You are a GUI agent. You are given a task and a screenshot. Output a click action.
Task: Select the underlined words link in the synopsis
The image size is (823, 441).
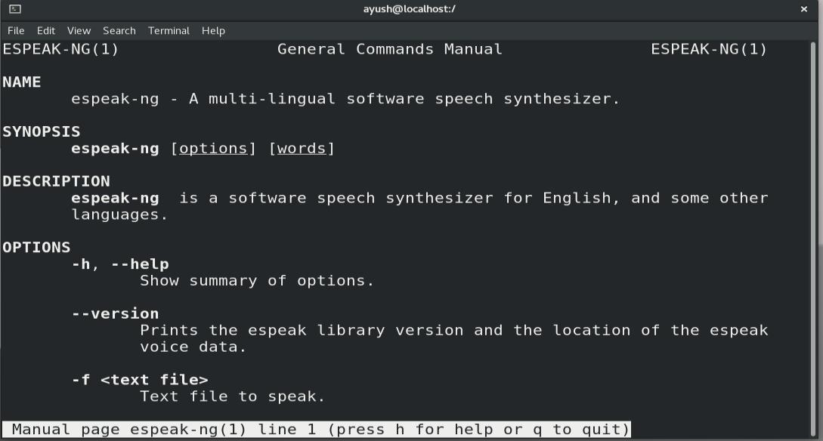pyautogui.click(x=302, y=148)
